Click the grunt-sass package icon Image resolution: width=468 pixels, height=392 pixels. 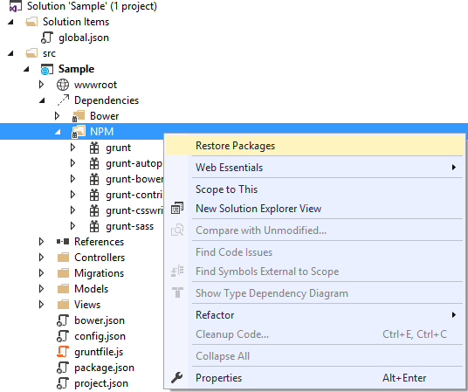(x=94, y=226)
